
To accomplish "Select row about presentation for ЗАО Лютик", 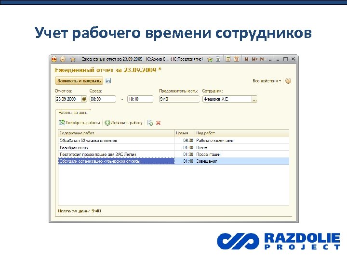I will 173,155.
